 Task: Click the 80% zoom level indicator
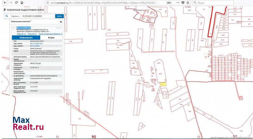coord(169,3)
